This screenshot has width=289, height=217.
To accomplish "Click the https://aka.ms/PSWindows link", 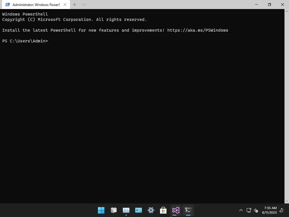I will [198, 30].
